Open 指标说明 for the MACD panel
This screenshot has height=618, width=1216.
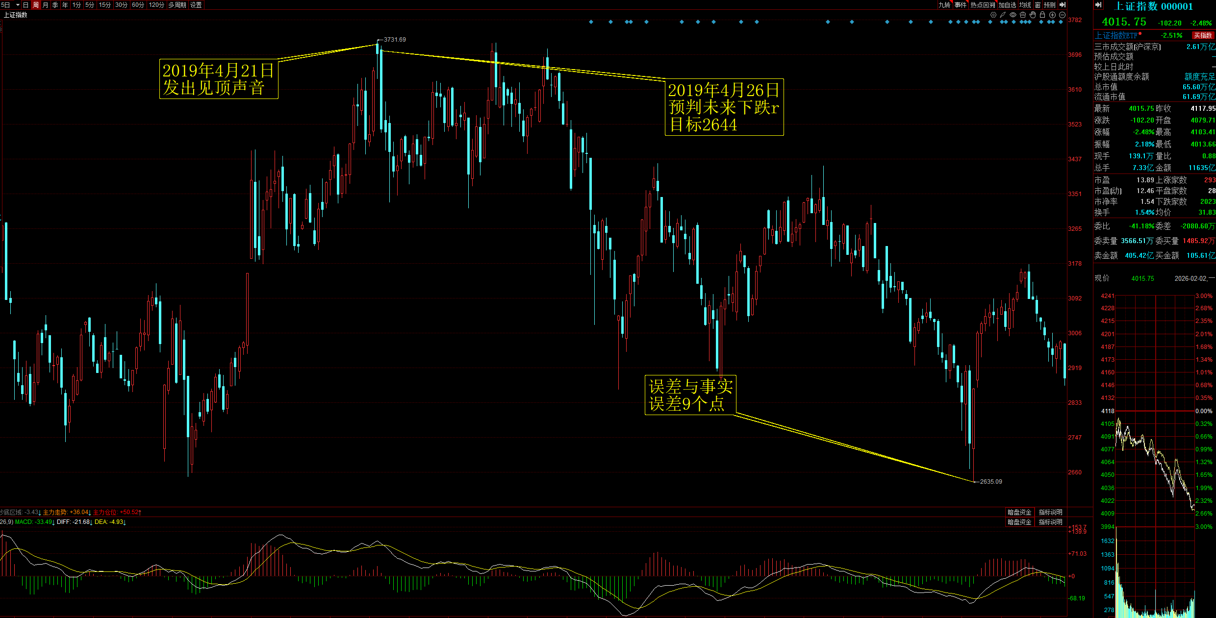coord(1050,522)
